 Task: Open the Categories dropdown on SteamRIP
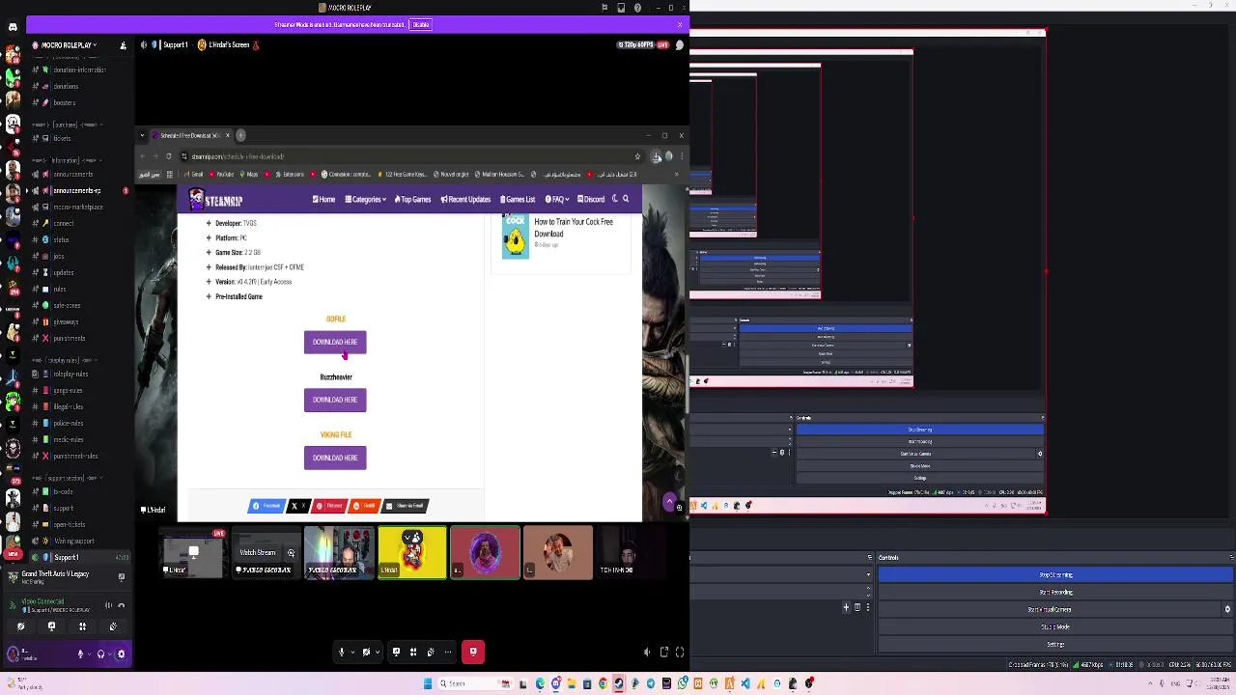point(365,199)
